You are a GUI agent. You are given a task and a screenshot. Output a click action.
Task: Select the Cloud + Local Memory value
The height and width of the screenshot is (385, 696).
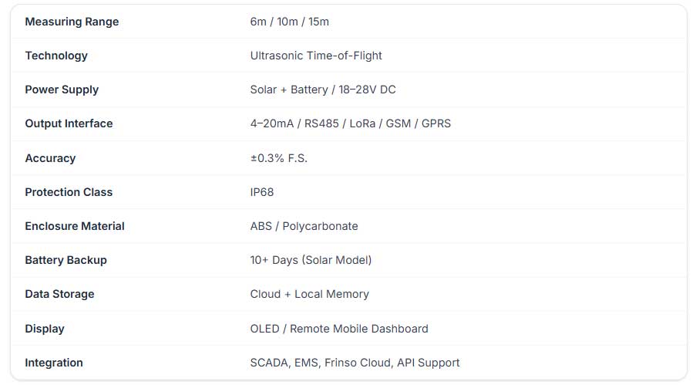point(309,294)
